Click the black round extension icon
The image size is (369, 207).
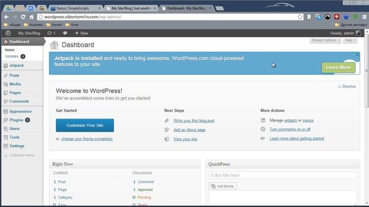[327, 17]
